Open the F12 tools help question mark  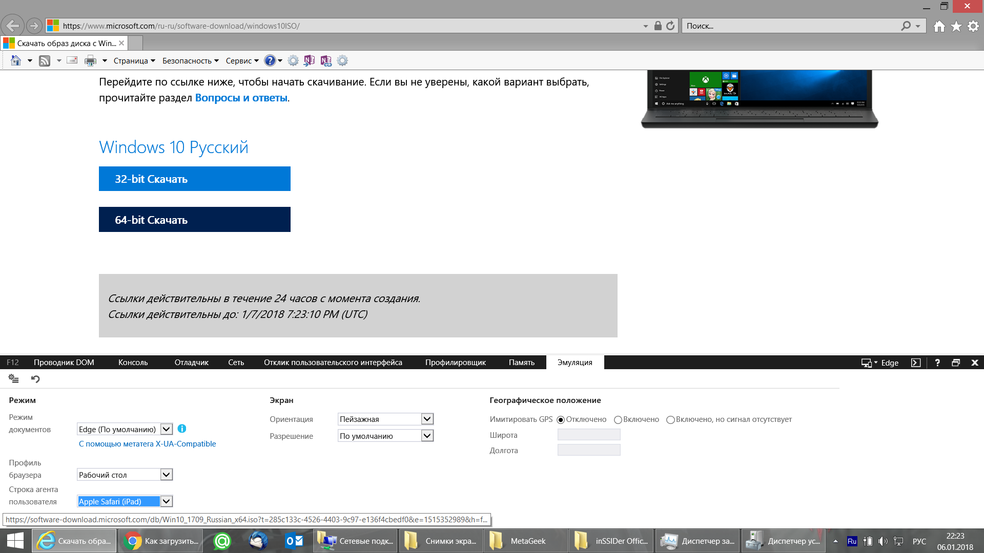tap(937, 363)
